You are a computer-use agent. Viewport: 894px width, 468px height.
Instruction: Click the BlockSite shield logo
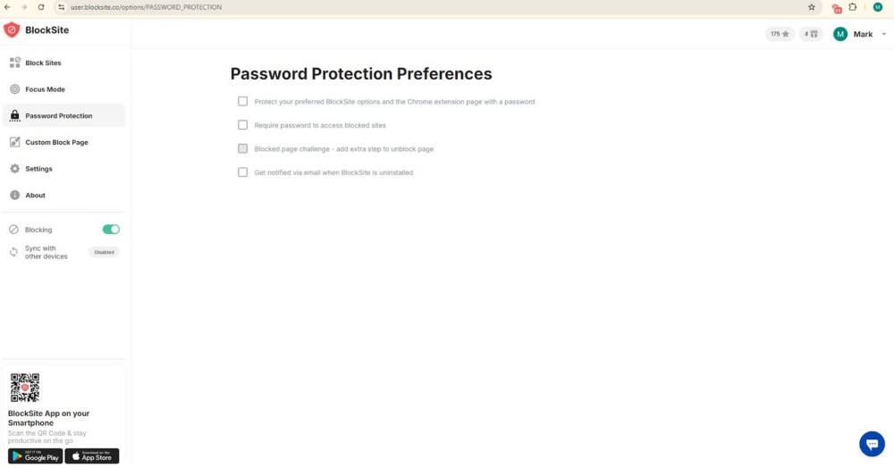[x=12, y=30]
